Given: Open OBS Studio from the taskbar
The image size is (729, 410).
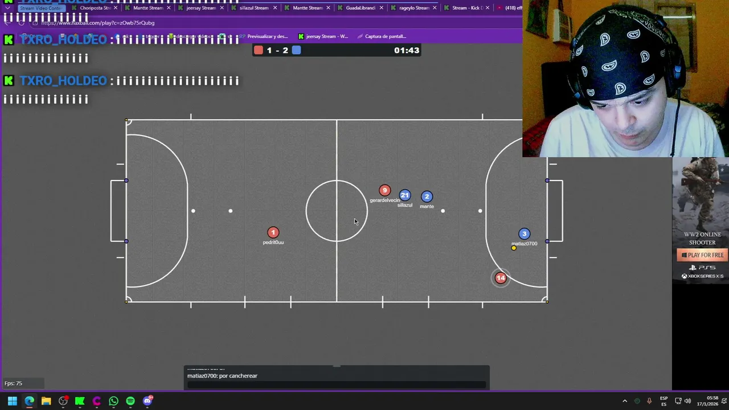Looking at the screenshot, I should tap(63, 401).
